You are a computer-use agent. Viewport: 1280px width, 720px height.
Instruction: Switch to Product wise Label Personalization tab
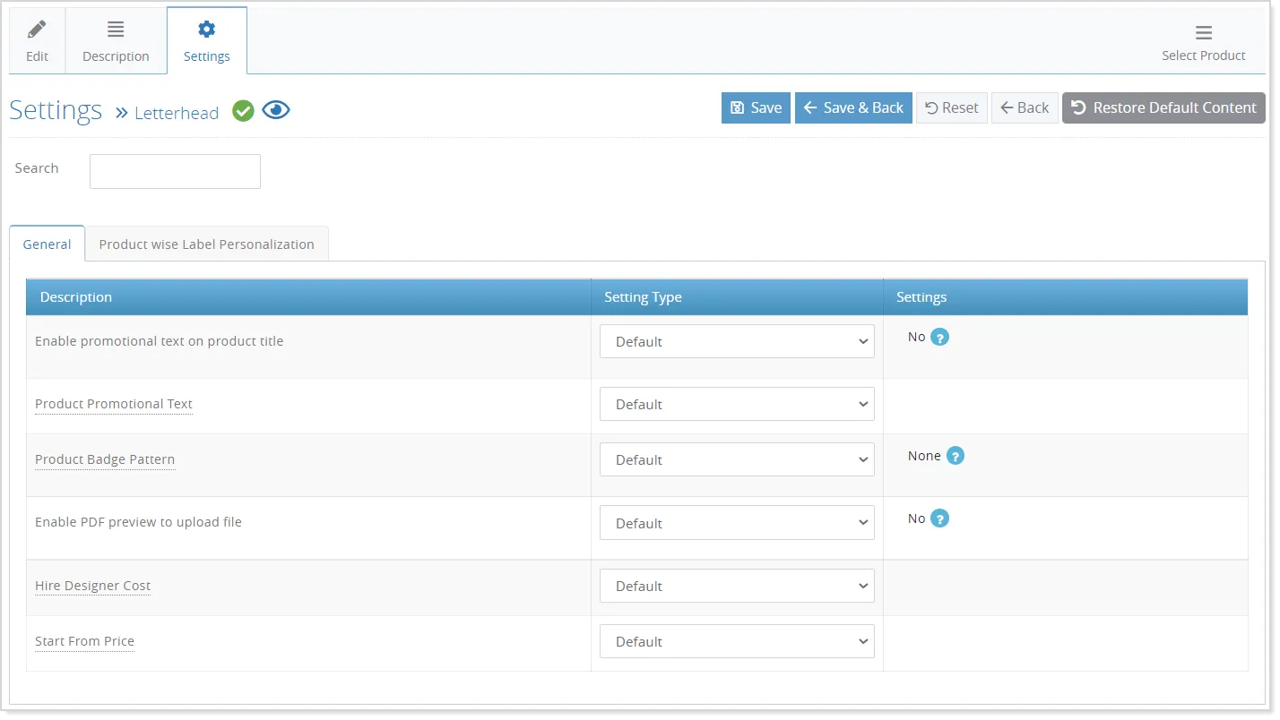(x=206, y=244)
